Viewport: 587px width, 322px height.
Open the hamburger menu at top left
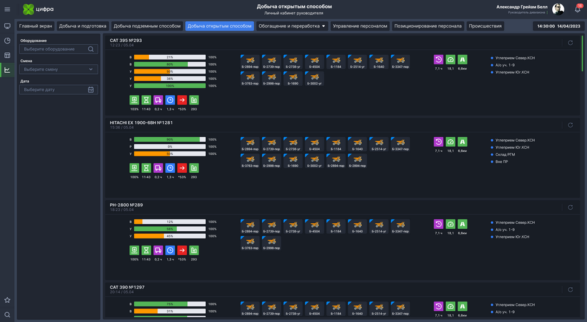tap(7, 9)
